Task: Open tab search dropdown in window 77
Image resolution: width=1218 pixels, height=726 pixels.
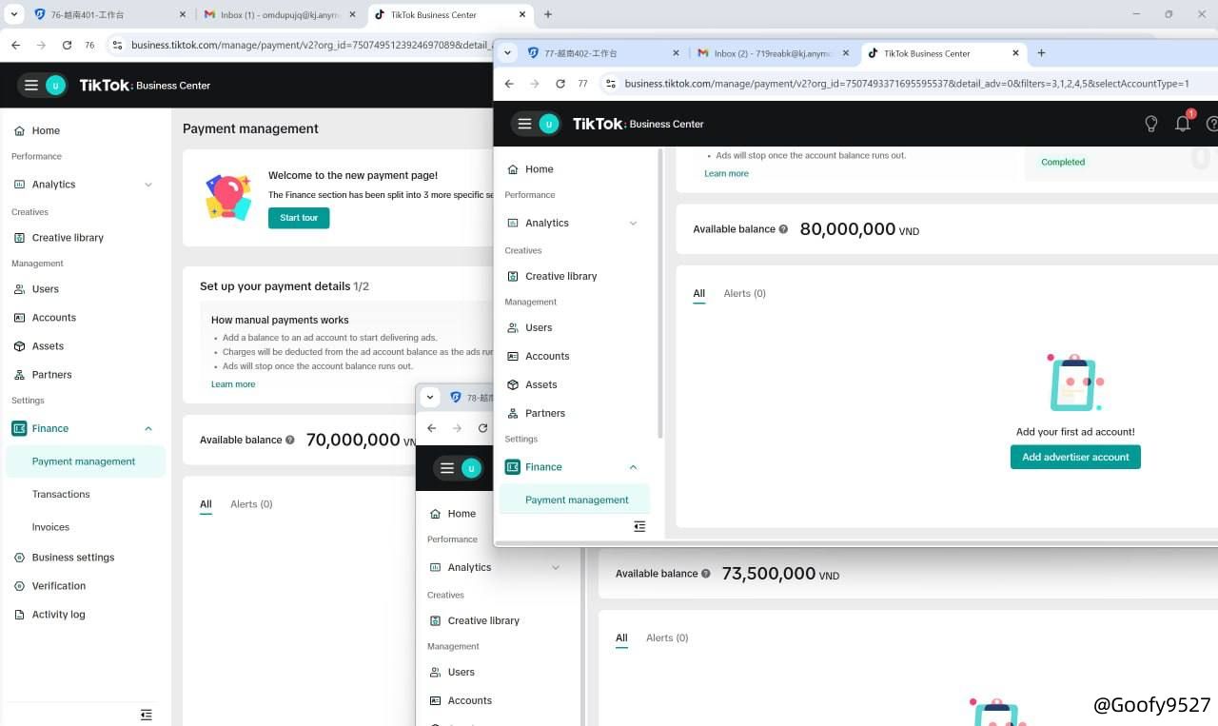Action: (507, 53)
